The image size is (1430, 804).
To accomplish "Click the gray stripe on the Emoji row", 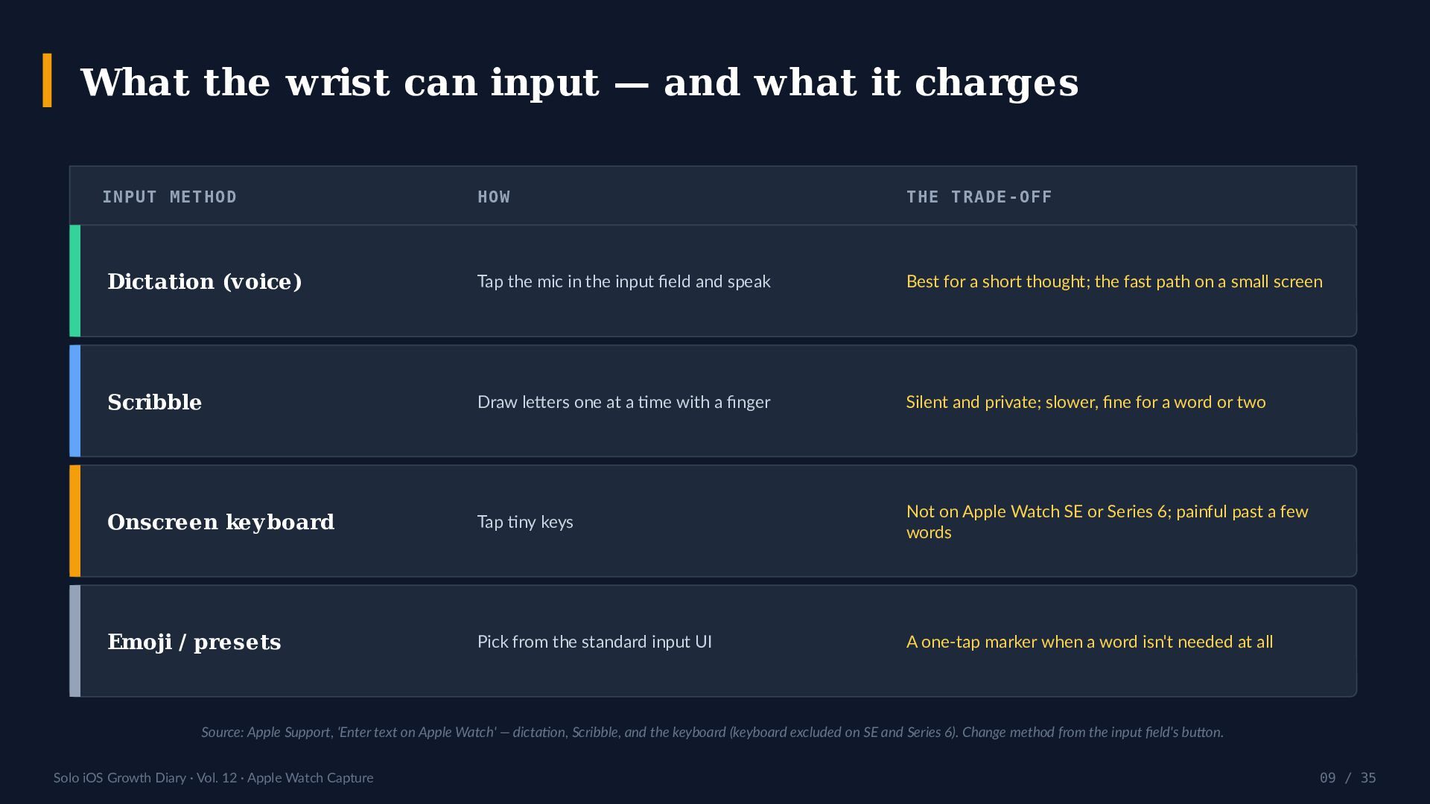I will point(74,641).
